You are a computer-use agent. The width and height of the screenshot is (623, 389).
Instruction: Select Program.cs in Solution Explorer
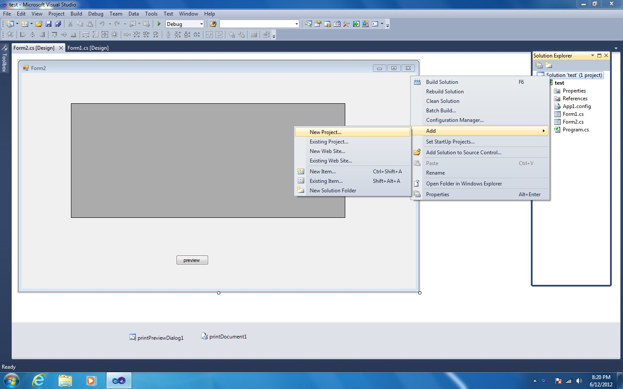(x=575, y=130)
